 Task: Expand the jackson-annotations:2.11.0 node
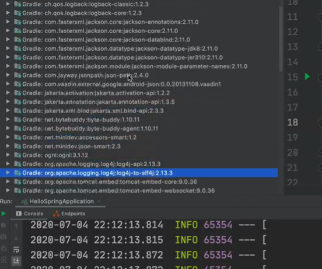[x=8, y=22]
